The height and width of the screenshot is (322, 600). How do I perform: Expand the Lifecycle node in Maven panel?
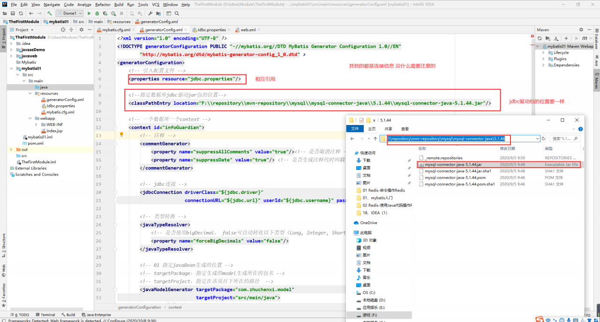pyautogui.click(x=543, y=53)
